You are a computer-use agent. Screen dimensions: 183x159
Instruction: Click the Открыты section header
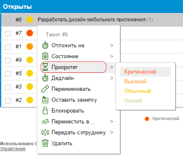click(x=18, y=7)
